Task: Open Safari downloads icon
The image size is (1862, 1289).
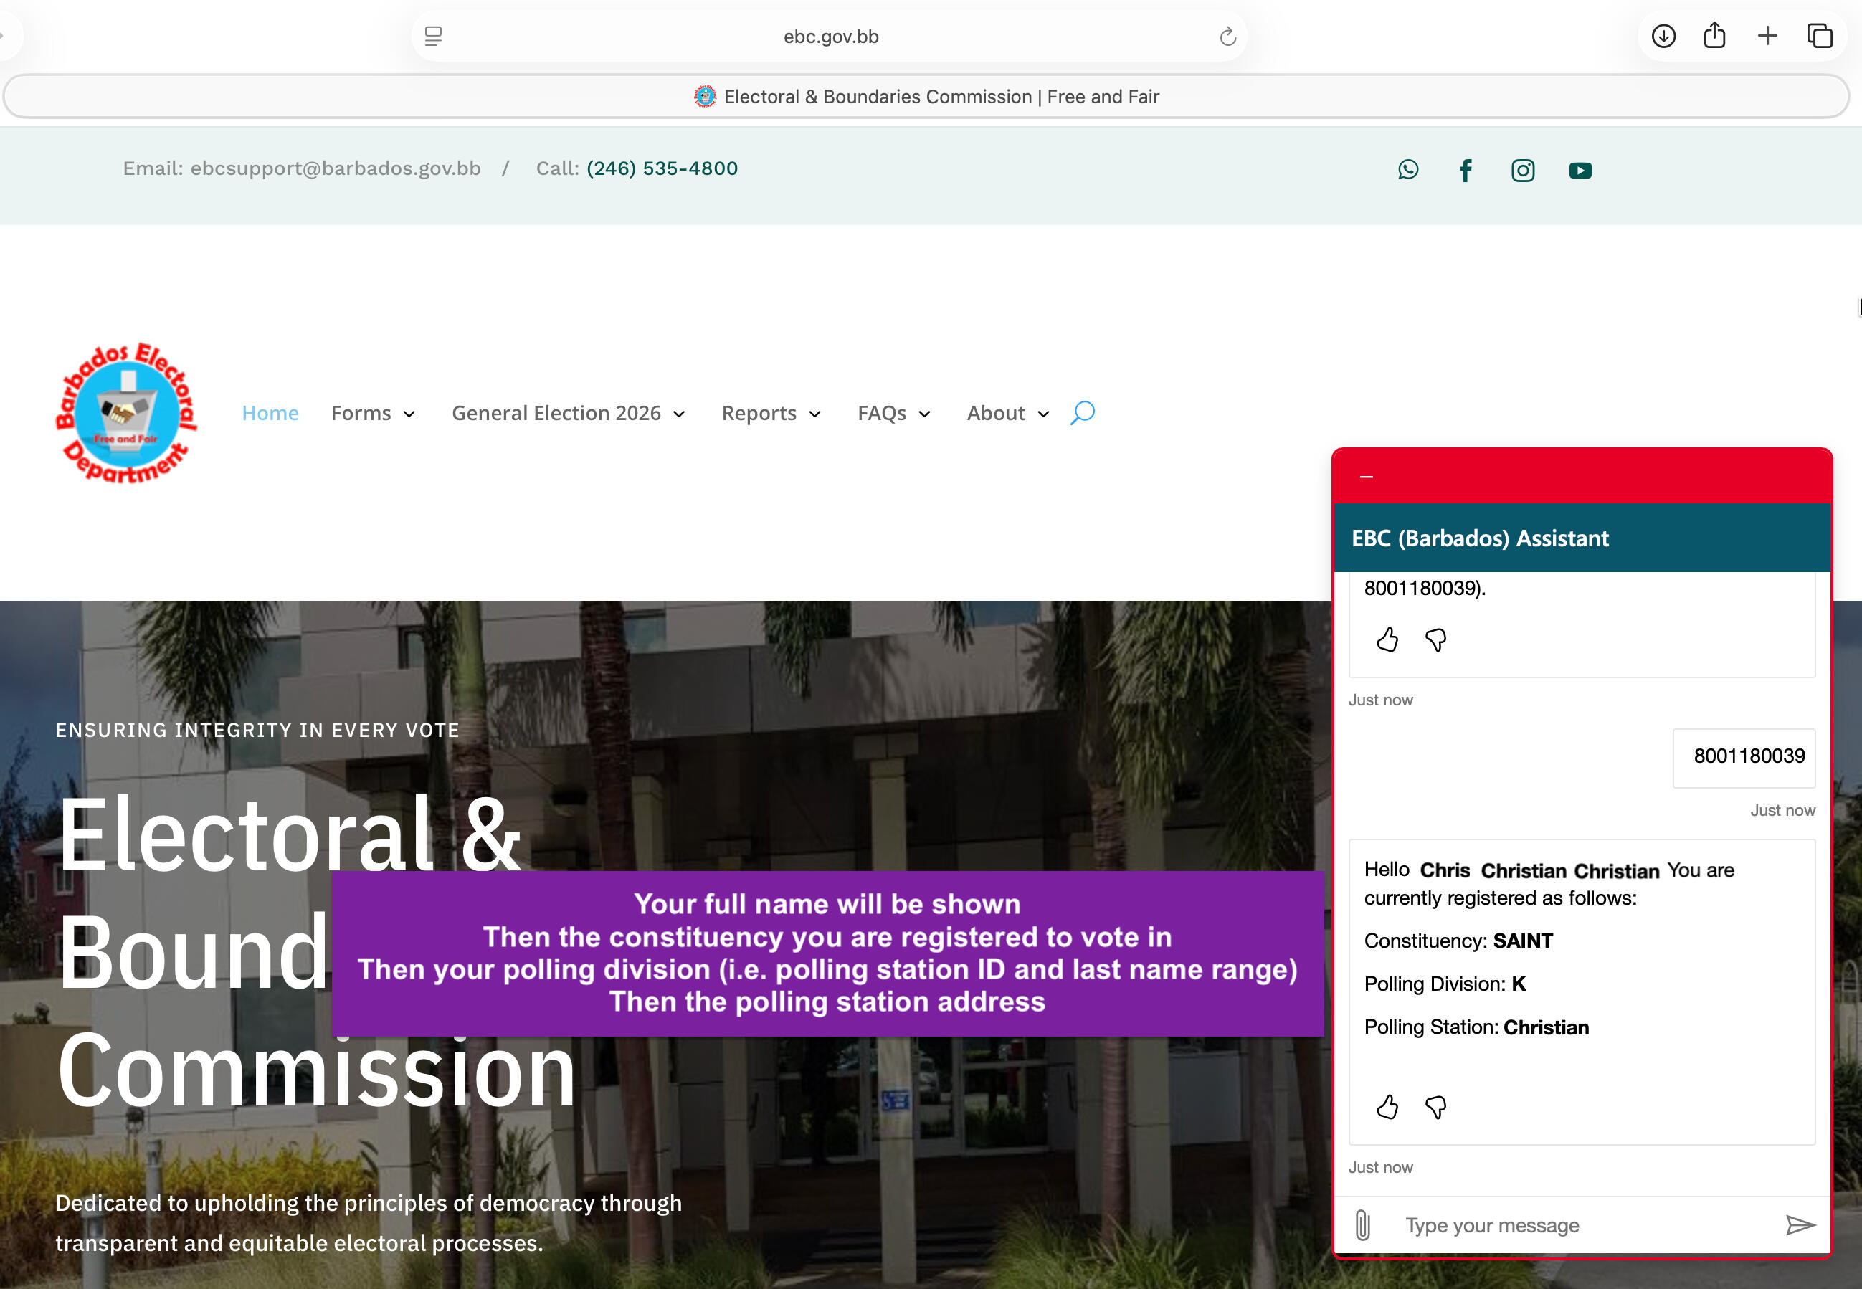Action: (x=1663, y=37)
